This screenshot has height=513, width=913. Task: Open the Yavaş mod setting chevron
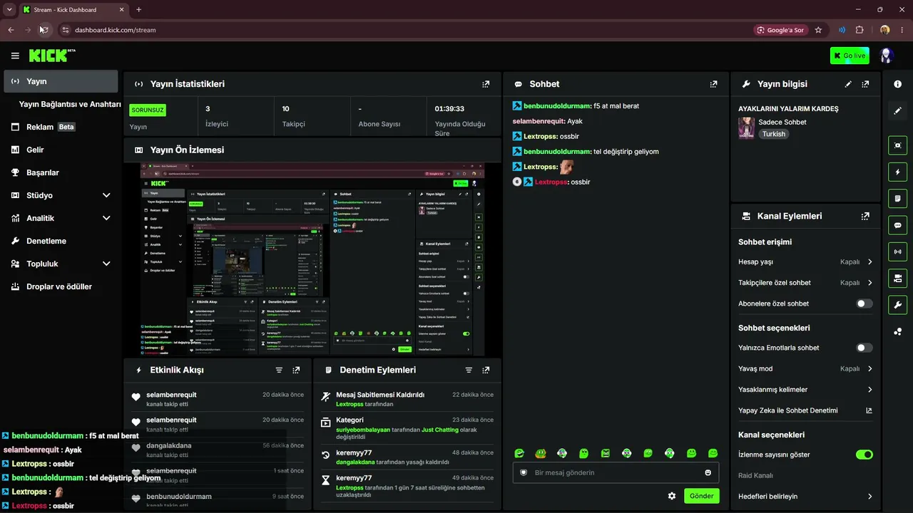point(869,369)
